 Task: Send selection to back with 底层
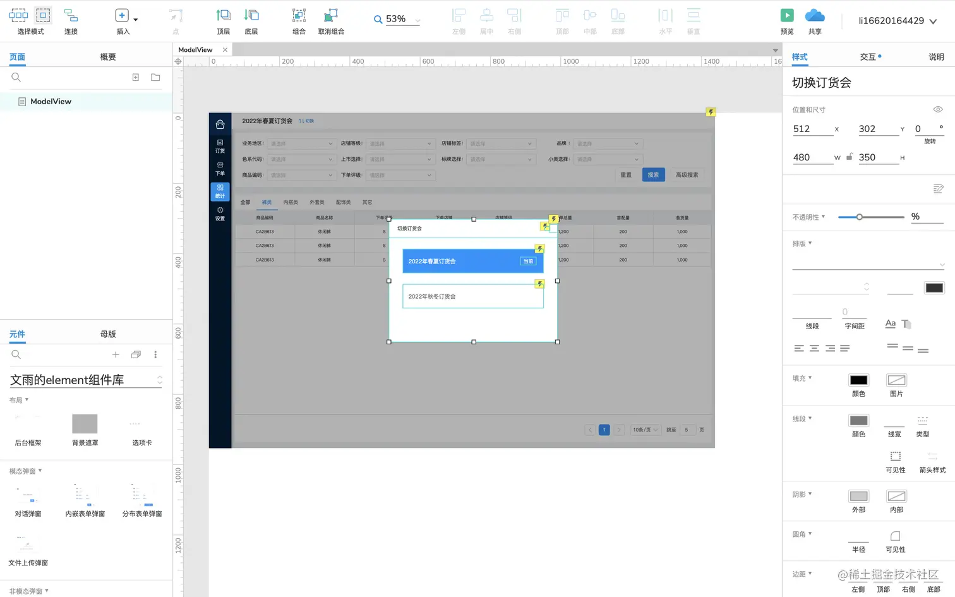coord(251,15)
